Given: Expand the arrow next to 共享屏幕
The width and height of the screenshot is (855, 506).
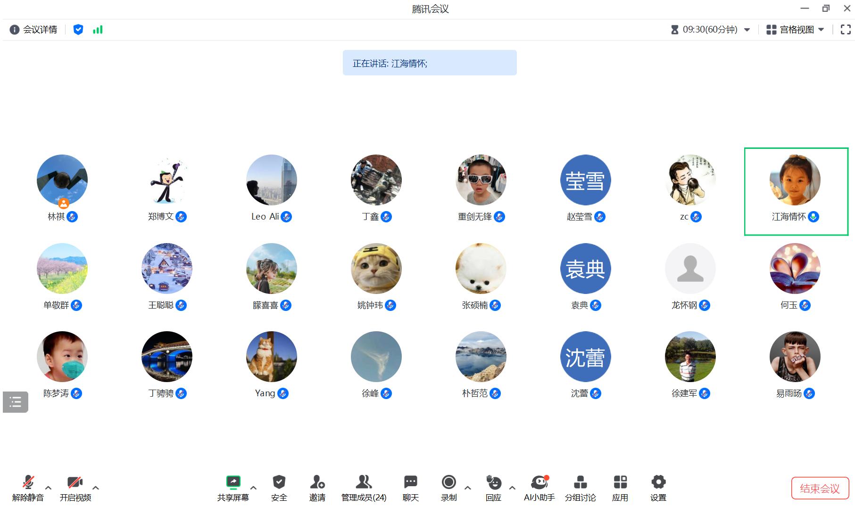Looking at the screenshot, I should 253,488.
